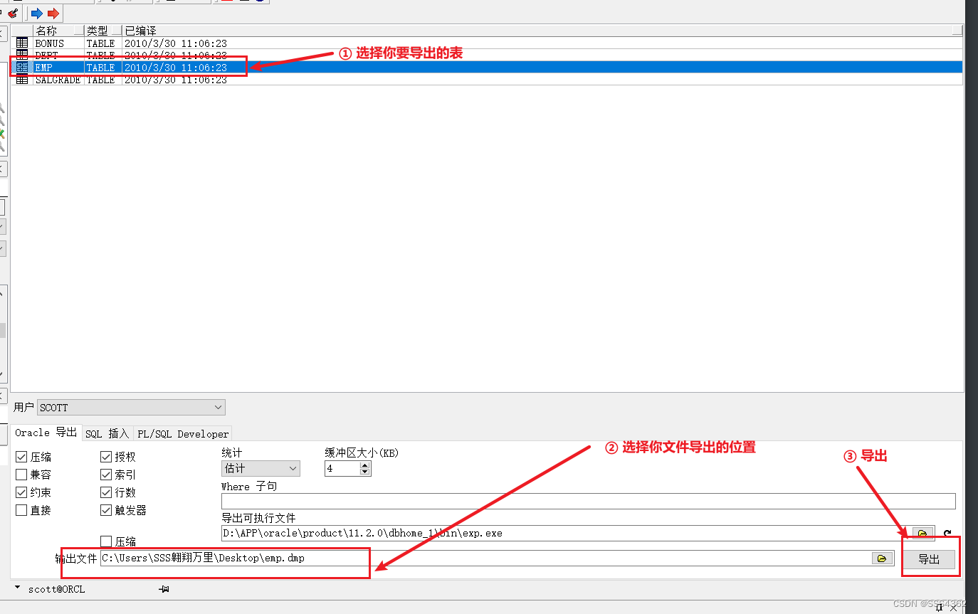
Task: Click the compile date of SALGRADE
Action: 176,80
